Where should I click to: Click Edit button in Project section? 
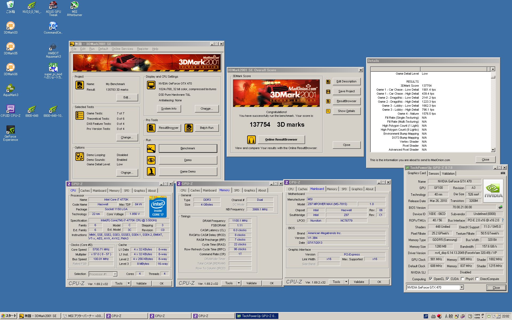(x=127, y=97)
